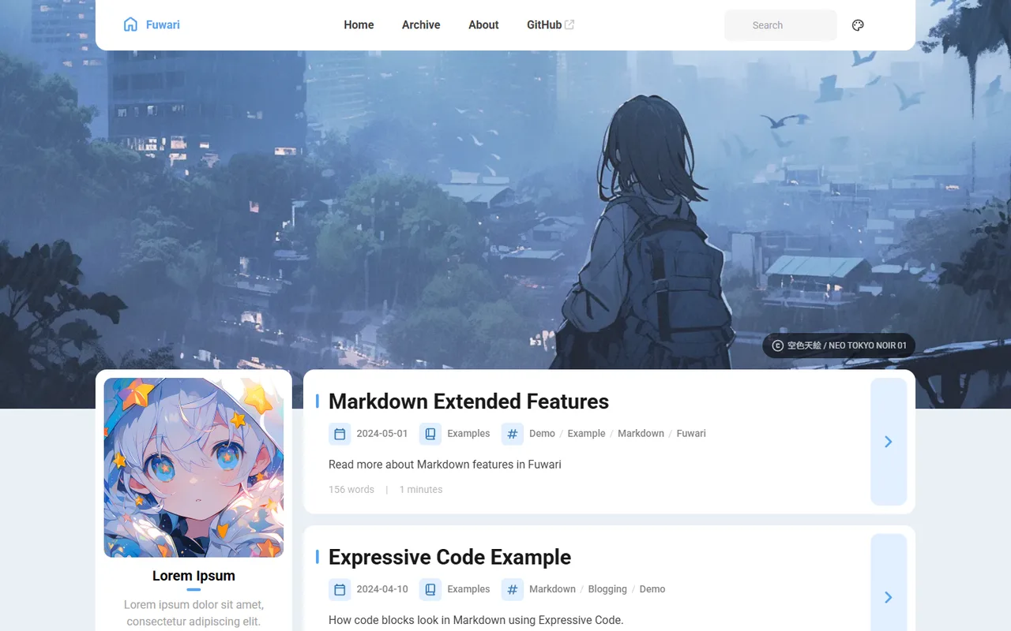1011x631 pixels.
Task: Click the Fuwari home icon in navbar
Action: pyautogui.click(x=130, y=24)
